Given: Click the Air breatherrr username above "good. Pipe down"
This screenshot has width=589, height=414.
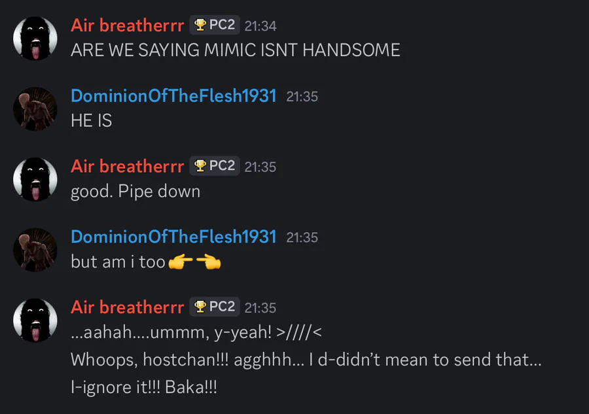Looking at the screenshot, I should [x=127, y=166].
